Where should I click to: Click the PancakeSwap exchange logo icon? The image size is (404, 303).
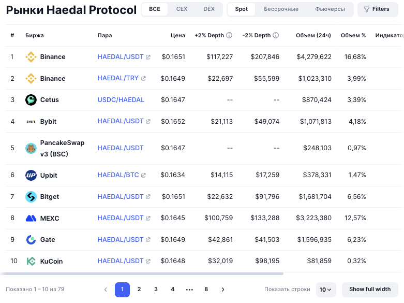pos(31,148)
